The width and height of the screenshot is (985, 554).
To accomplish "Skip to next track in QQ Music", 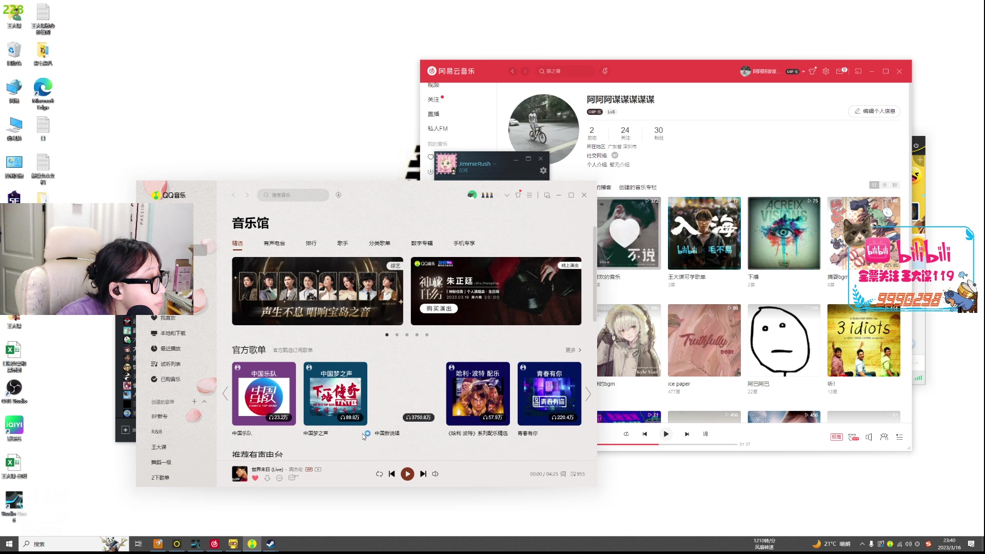I will coord(423,474).
